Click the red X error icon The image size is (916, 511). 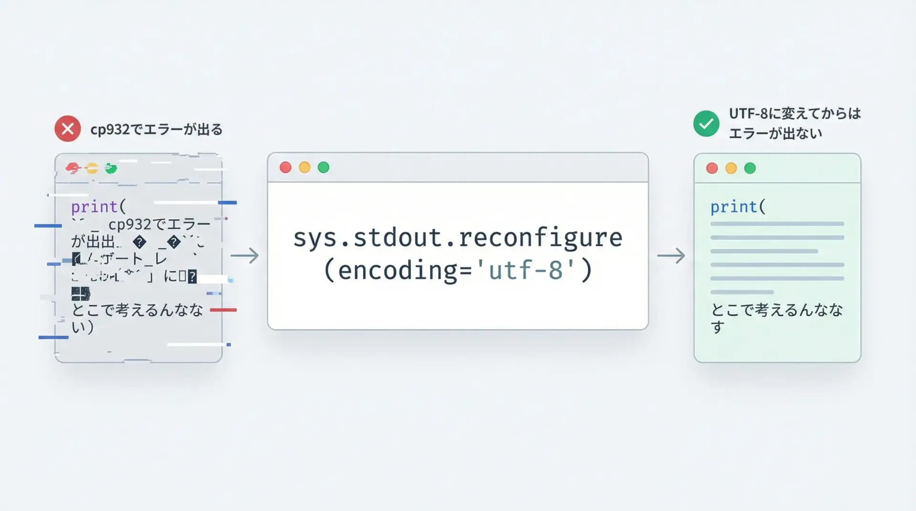pyautogui.click(x=68, y=129)
